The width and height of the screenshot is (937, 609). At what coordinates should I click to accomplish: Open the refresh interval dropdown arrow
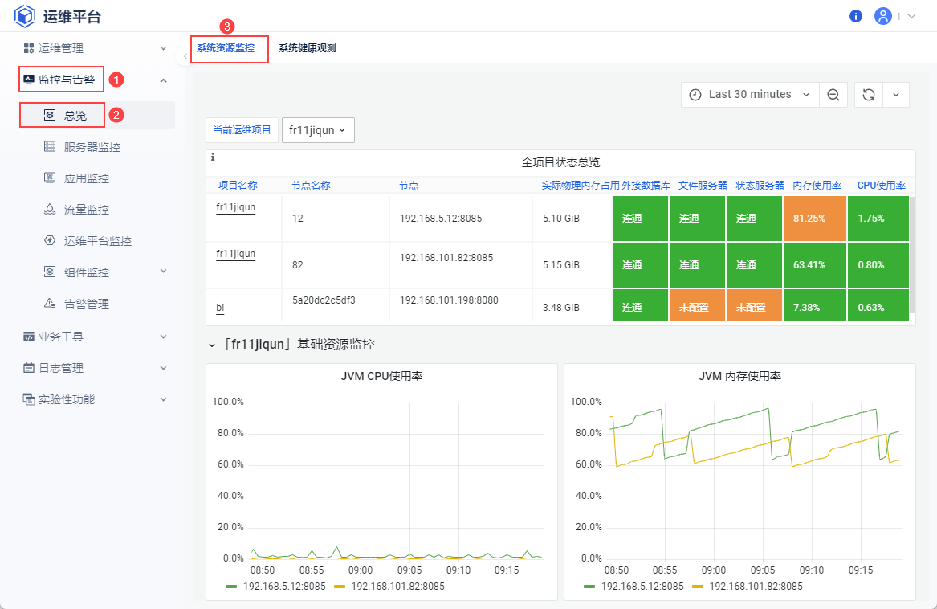(x=895, y=95)
